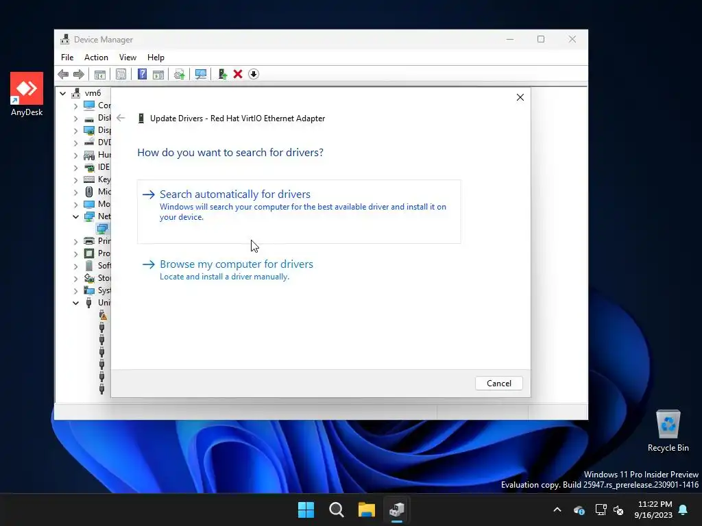Select the Storage controllers category icon

tap(90, 278)
